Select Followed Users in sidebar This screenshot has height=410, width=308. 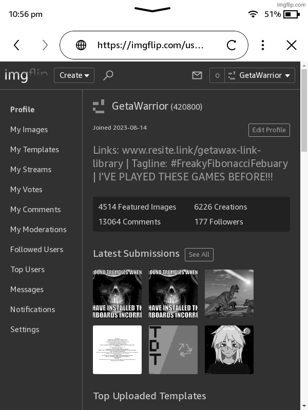click(36, 250)
